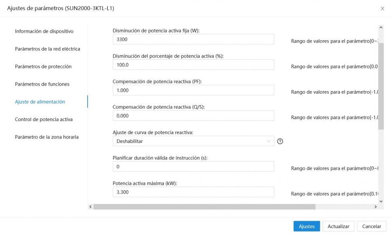Click the blue Ajustes button

coord(307,226)
